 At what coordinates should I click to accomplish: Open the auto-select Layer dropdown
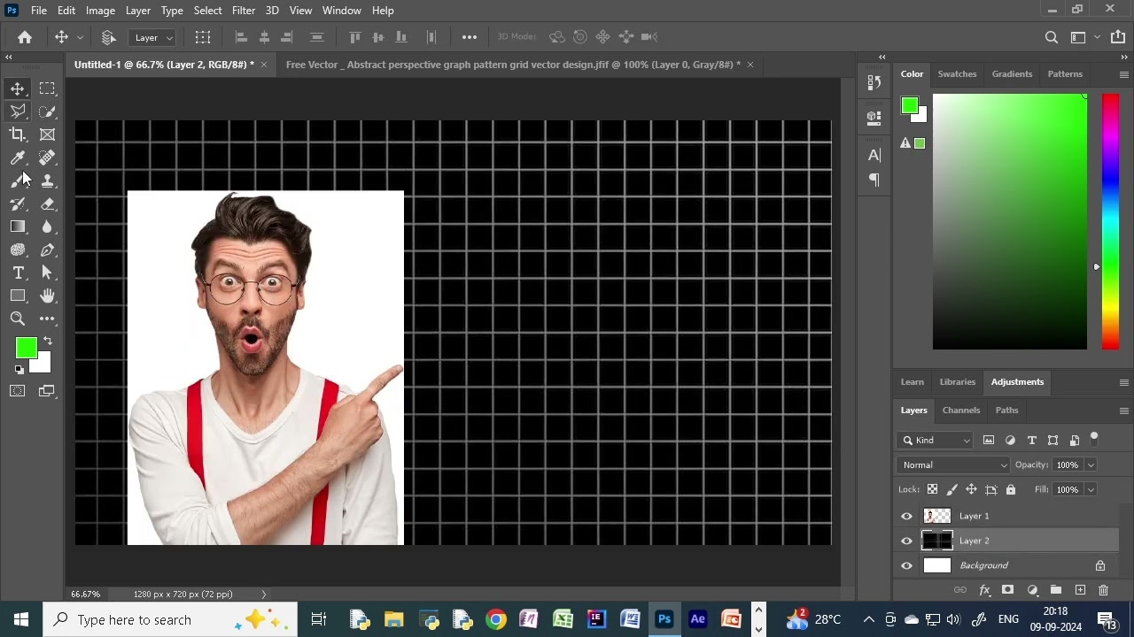(x=153, y=37)
